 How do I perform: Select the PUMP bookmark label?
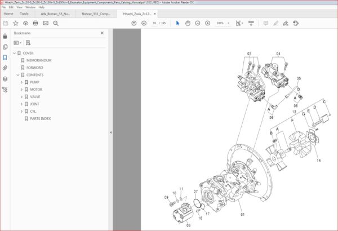click(x=34, y=82)
